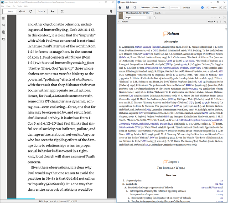Open the Article navigation dropdown
Screen dimensions: 228x203
pos(211,22)
